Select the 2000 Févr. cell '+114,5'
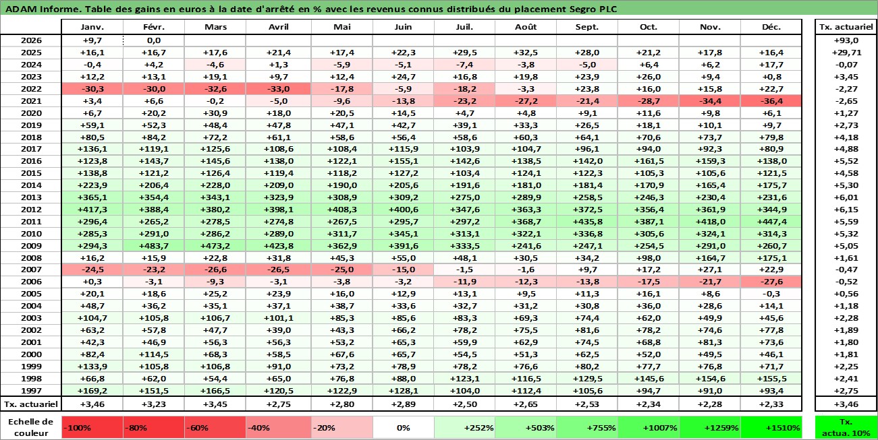Screen dimensions: 878x440 pos(153,354)
